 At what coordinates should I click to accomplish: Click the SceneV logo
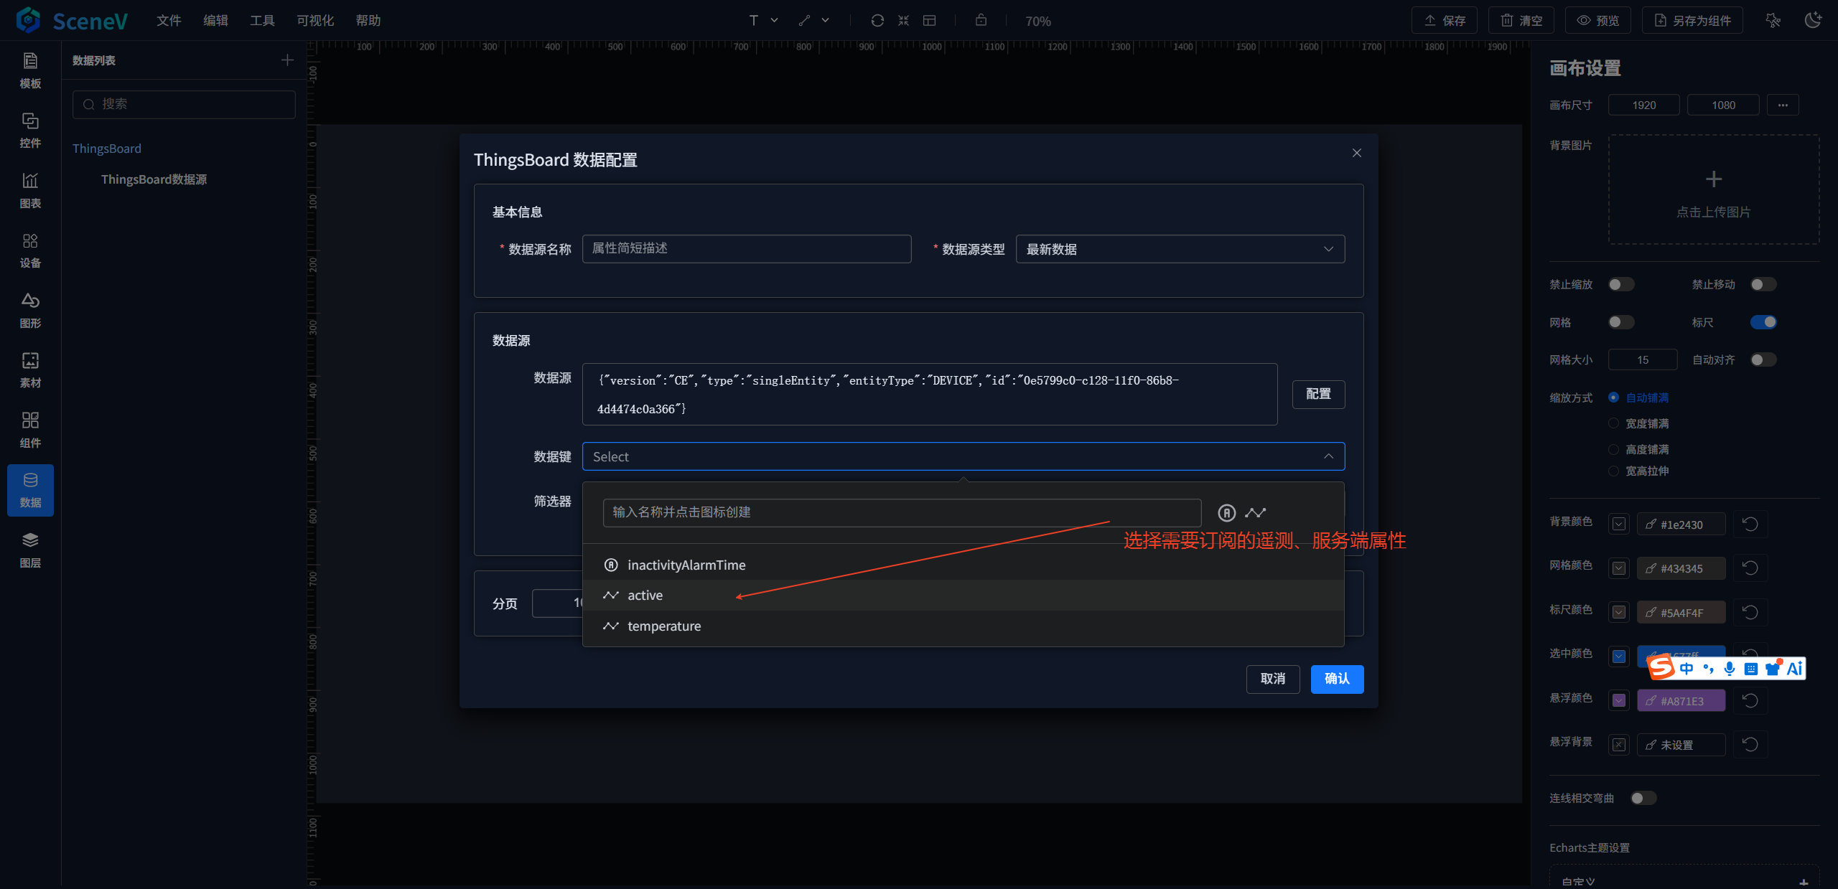click(x=72, y=21)
